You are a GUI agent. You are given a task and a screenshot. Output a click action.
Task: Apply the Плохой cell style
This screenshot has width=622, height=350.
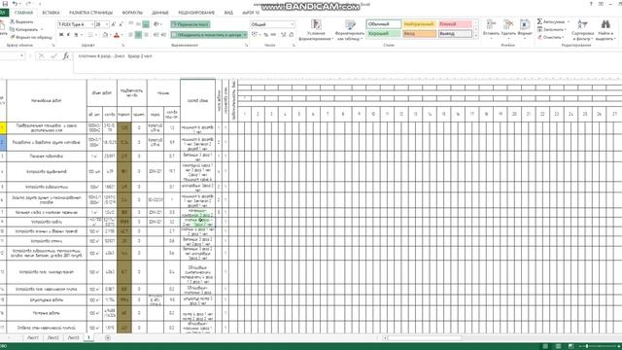click(x=455, y=24)
